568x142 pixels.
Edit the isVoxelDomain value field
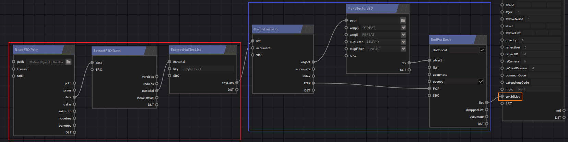click(x=545, y=68)
